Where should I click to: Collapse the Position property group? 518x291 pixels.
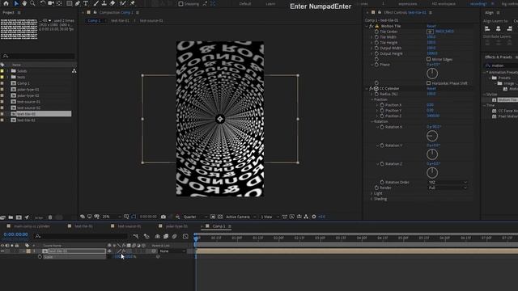coord(372,99)
